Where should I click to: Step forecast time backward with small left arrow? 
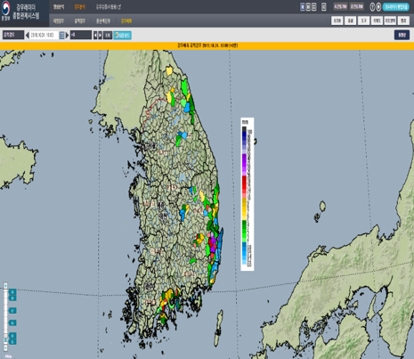click(95, 35)
